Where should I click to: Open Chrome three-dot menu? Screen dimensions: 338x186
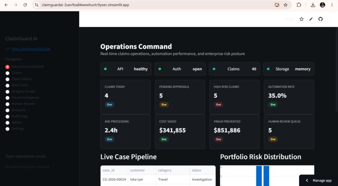332,5
